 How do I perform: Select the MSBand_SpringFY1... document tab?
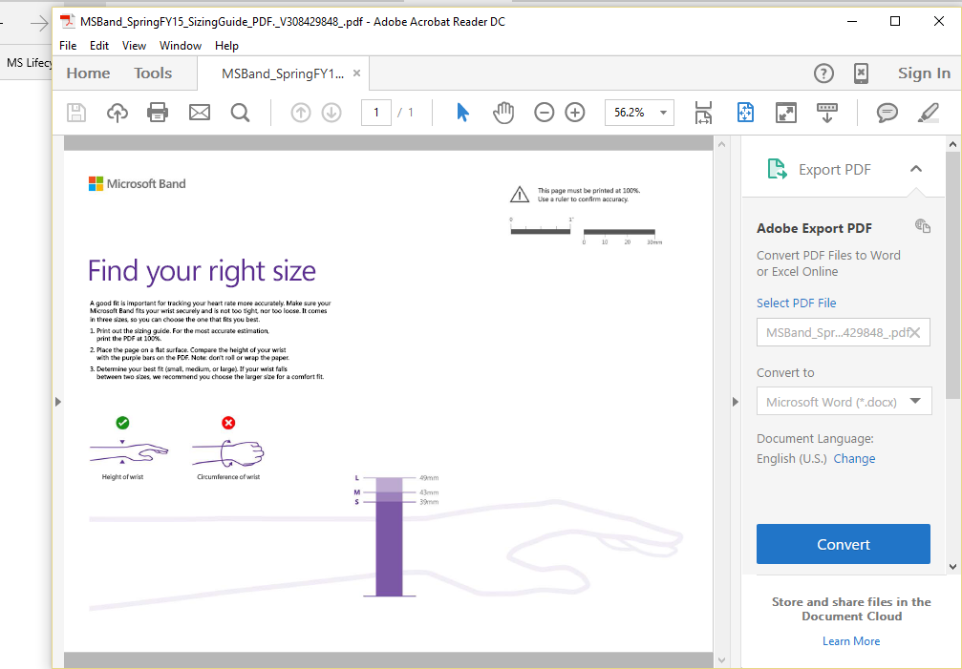click(x=283, y=73)
